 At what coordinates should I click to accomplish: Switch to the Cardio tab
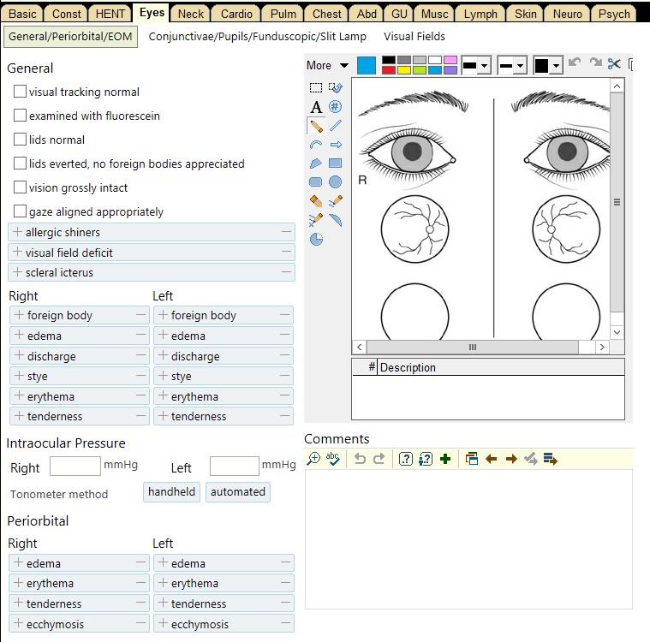[x=236, y=14]
